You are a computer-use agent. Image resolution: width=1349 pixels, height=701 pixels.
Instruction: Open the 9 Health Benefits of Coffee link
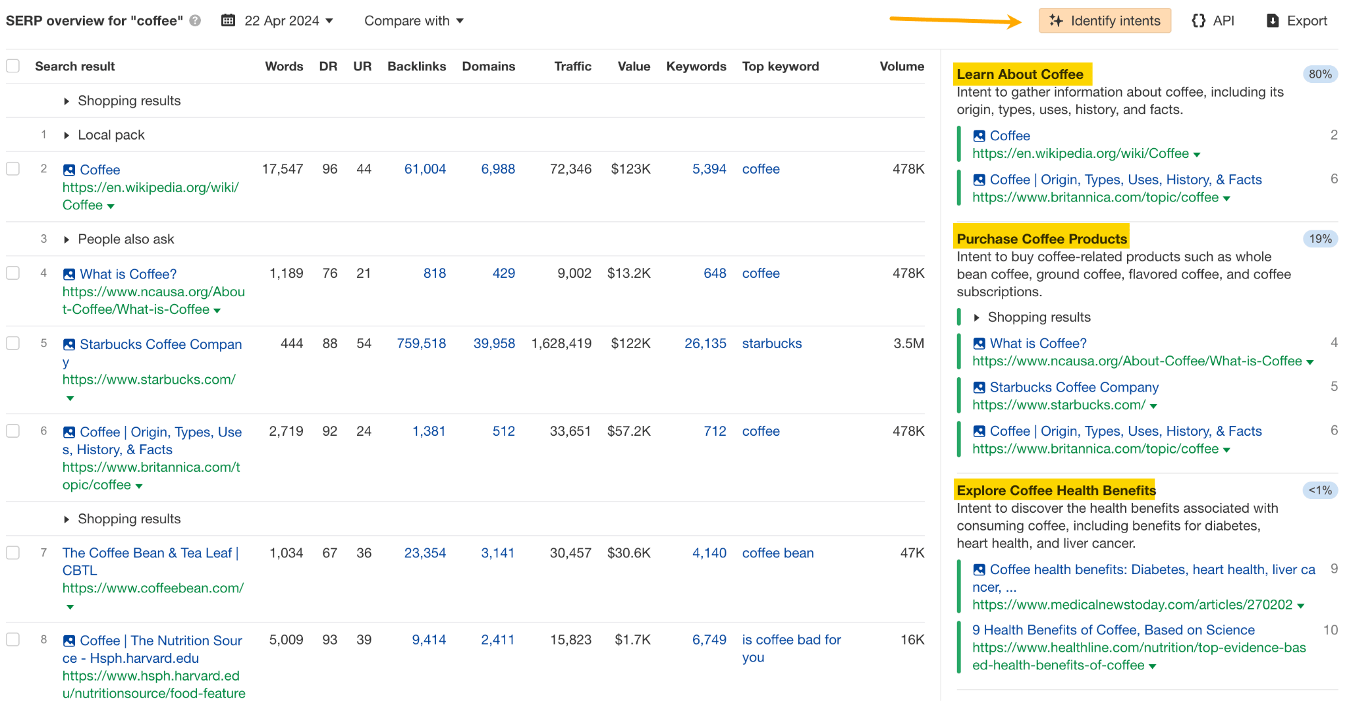1114,630
